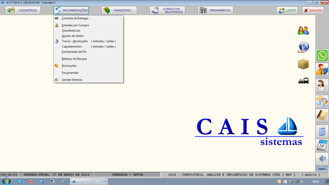
Task: Click the CAIS company name status field
Action: point(244,175)
